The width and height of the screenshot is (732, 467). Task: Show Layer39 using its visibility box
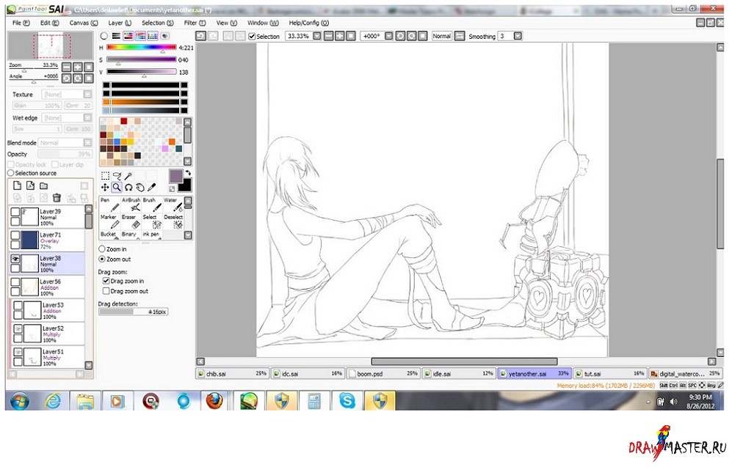(x=15, y=212)
